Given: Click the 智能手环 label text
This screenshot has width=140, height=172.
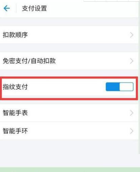Looking at the screenshot, I should (15, 131).
